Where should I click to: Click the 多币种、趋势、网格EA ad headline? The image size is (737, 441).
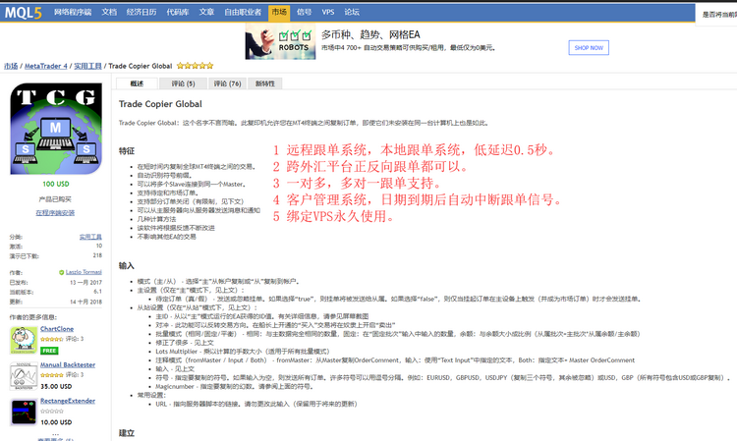tap(370, 34)
